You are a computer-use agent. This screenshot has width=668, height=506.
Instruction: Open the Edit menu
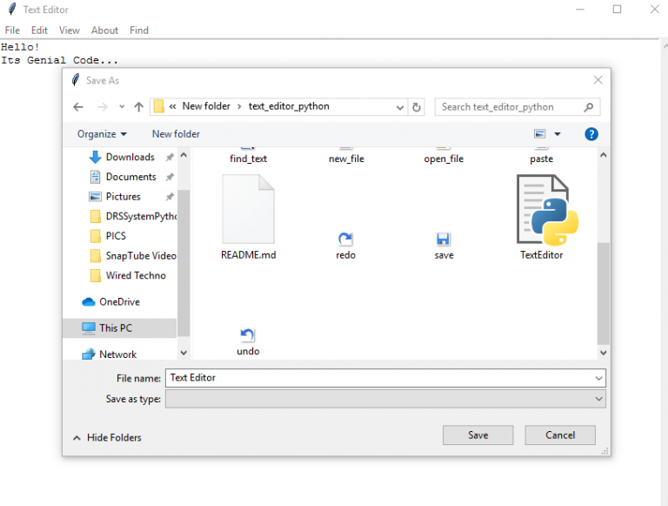[x=39, y=30]
